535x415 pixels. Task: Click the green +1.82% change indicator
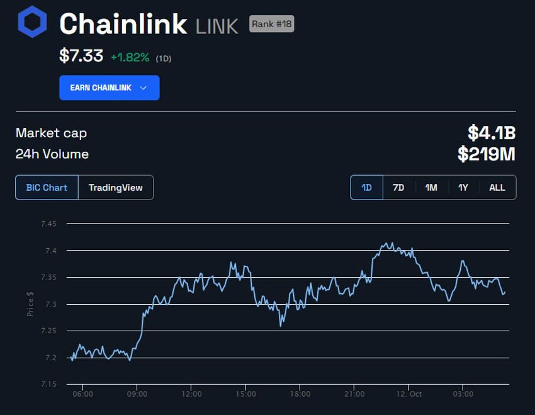pos(130,56)
